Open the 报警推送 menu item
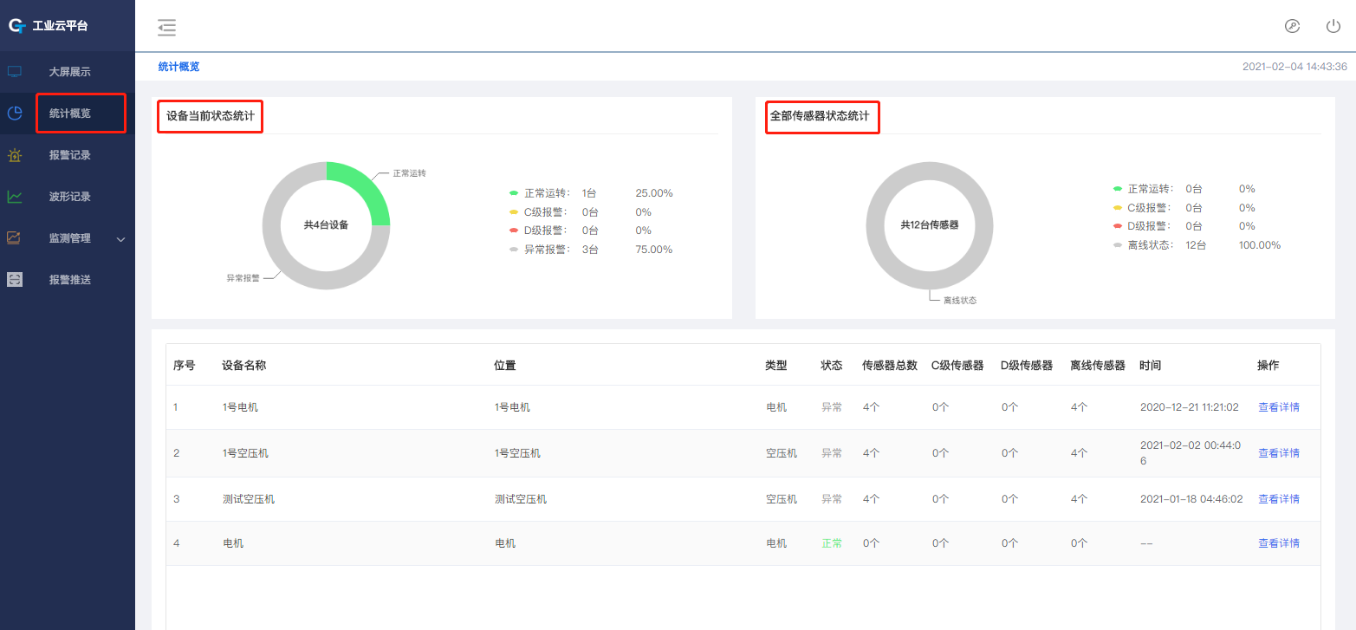Viewport: 1356px width, 630px height. point(69,280)
